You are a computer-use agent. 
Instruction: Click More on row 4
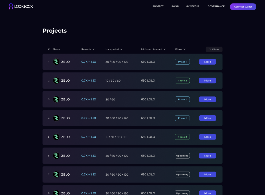207,118
